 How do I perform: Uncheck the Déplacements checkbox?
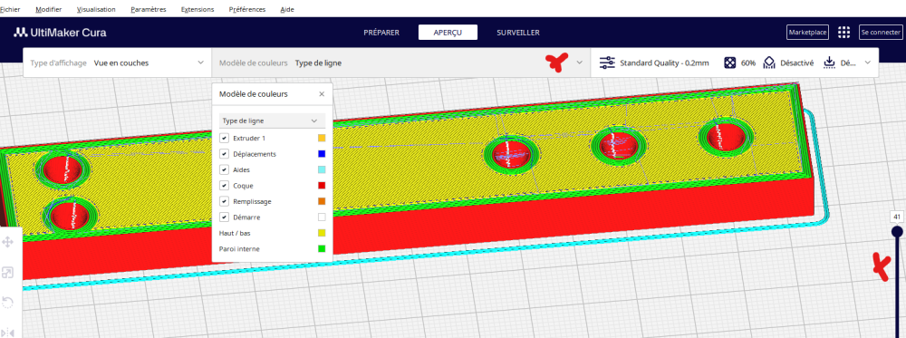(224, 154)
